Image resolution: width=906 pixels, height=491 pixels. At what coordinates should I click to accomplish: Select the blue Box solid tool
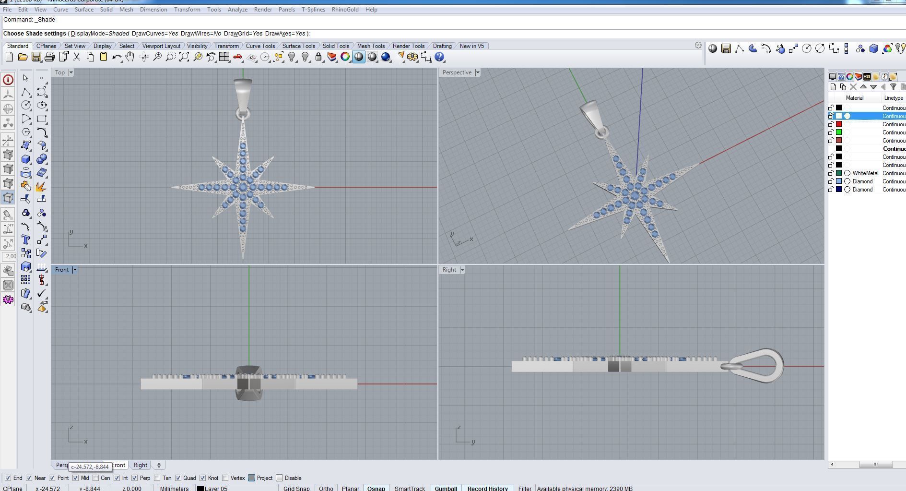click(x=25, y=159)
